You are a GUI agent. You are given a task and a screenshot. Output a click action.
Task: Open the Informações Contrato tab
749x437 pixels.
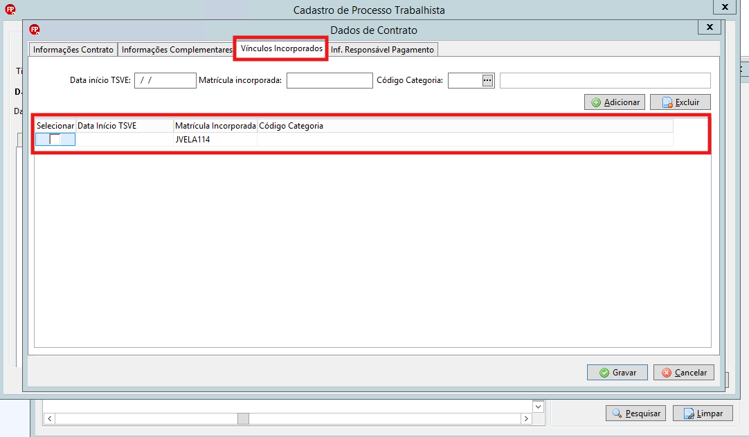(73, 50)
